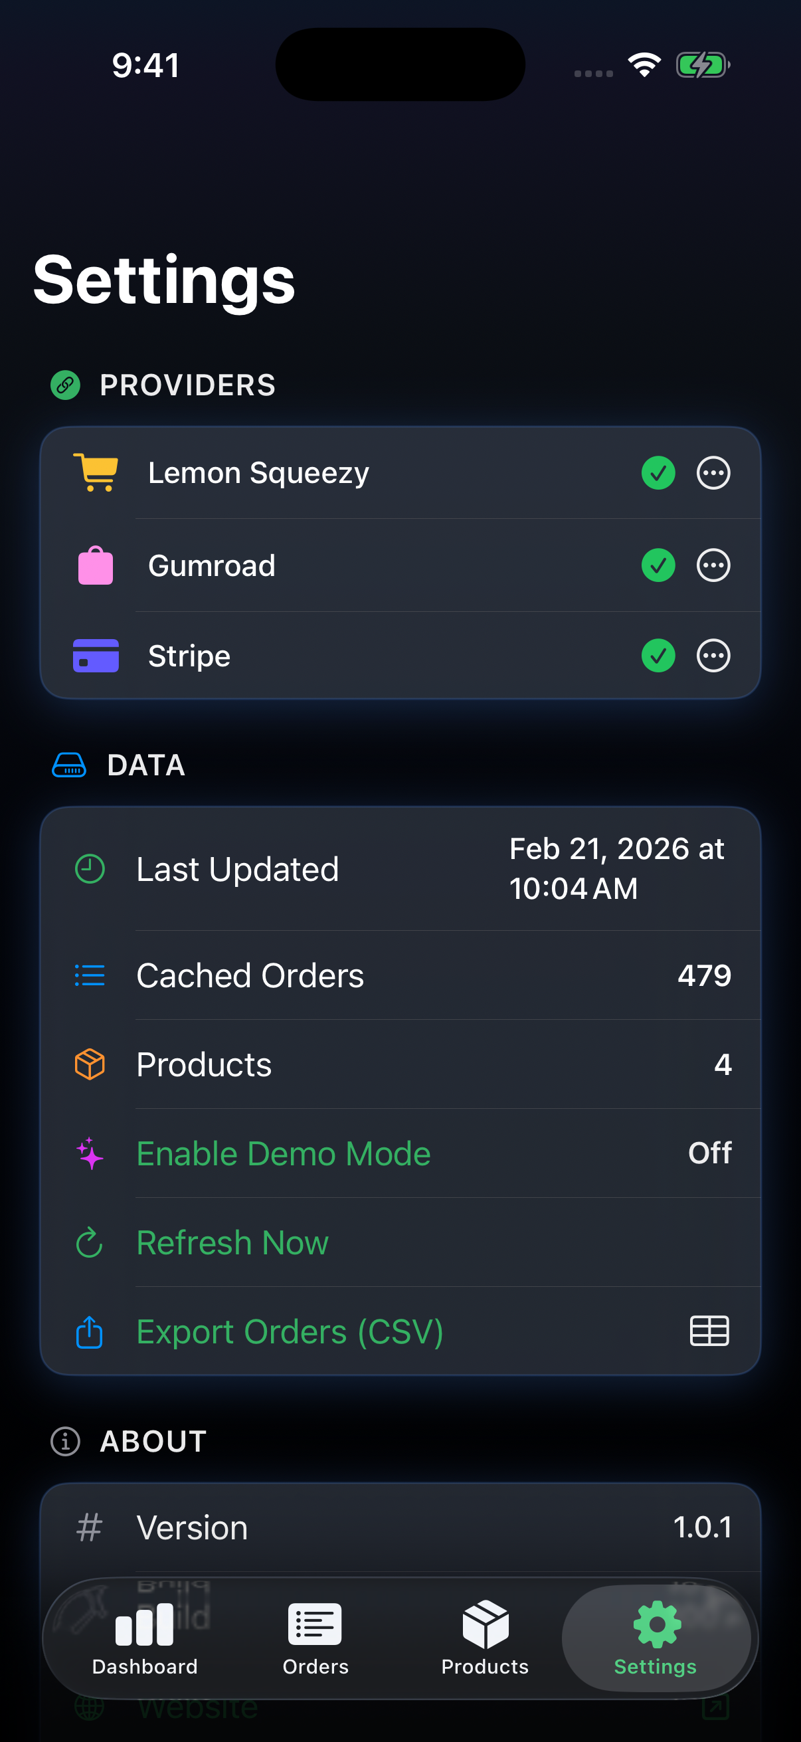
Task: Open Lemon Squeezy more options menu
Action: 713,472
